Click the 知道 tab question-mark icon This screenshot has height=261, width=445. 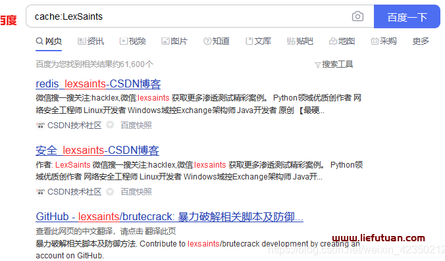[207, 41]
